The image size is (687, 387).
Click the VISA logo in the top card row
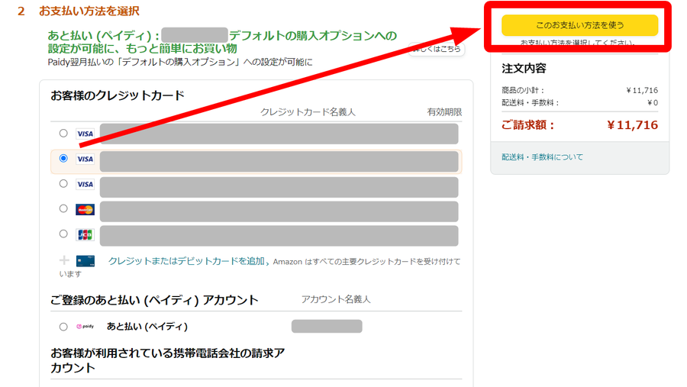[x=85, y=134]
